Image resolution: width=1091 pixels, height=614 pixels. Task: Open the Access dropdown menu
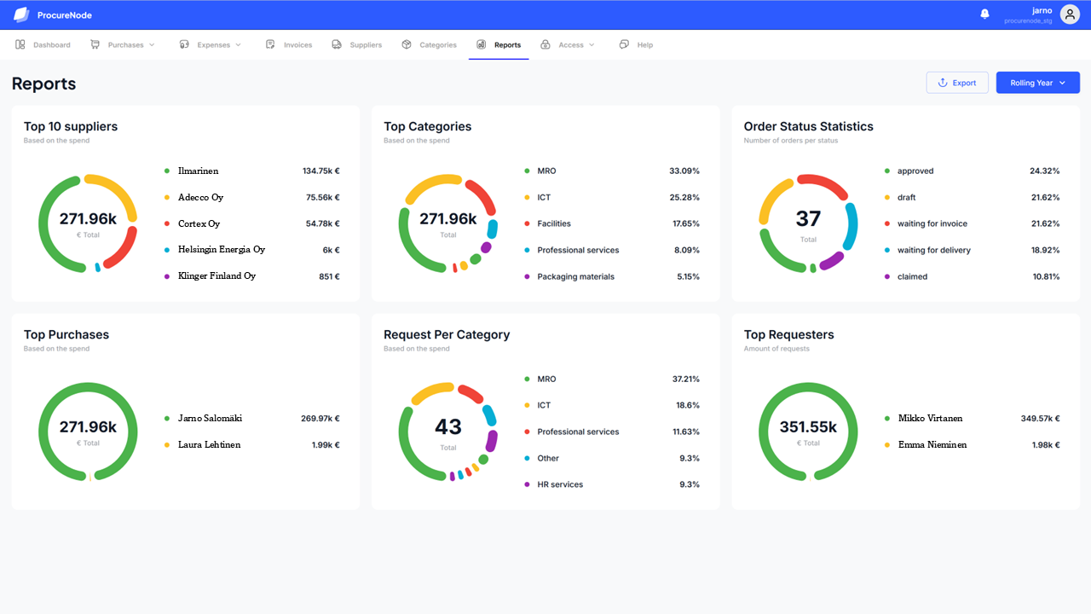[591, 45]
